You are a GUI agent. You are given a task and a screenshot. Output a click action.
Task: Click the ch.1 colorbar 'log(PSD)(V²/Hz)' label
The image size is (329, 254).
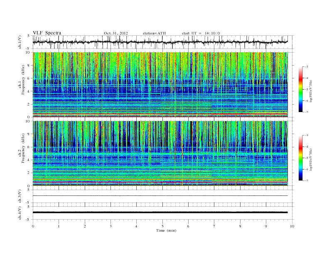click(311, 91)
